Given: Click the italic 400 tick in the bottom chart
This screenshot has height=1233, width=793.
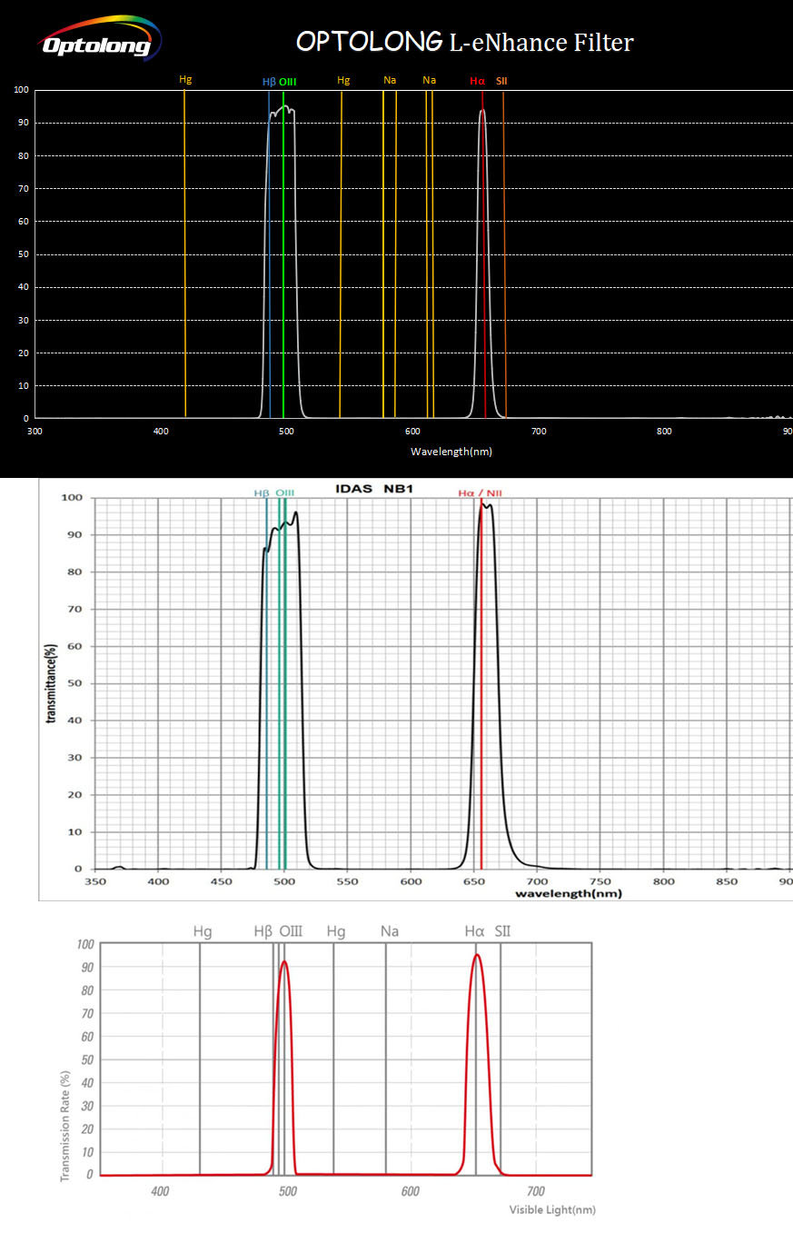Looking at the screenshot, I should coord(160,1191).
